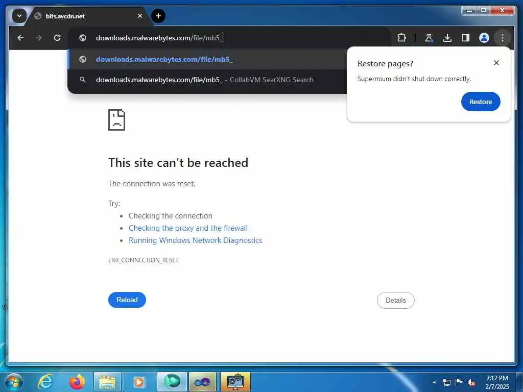Screen dimensions: 523x392
Task: Click the globe icon in the address bar
Action: pyautogui.click(x=83, y=38)
